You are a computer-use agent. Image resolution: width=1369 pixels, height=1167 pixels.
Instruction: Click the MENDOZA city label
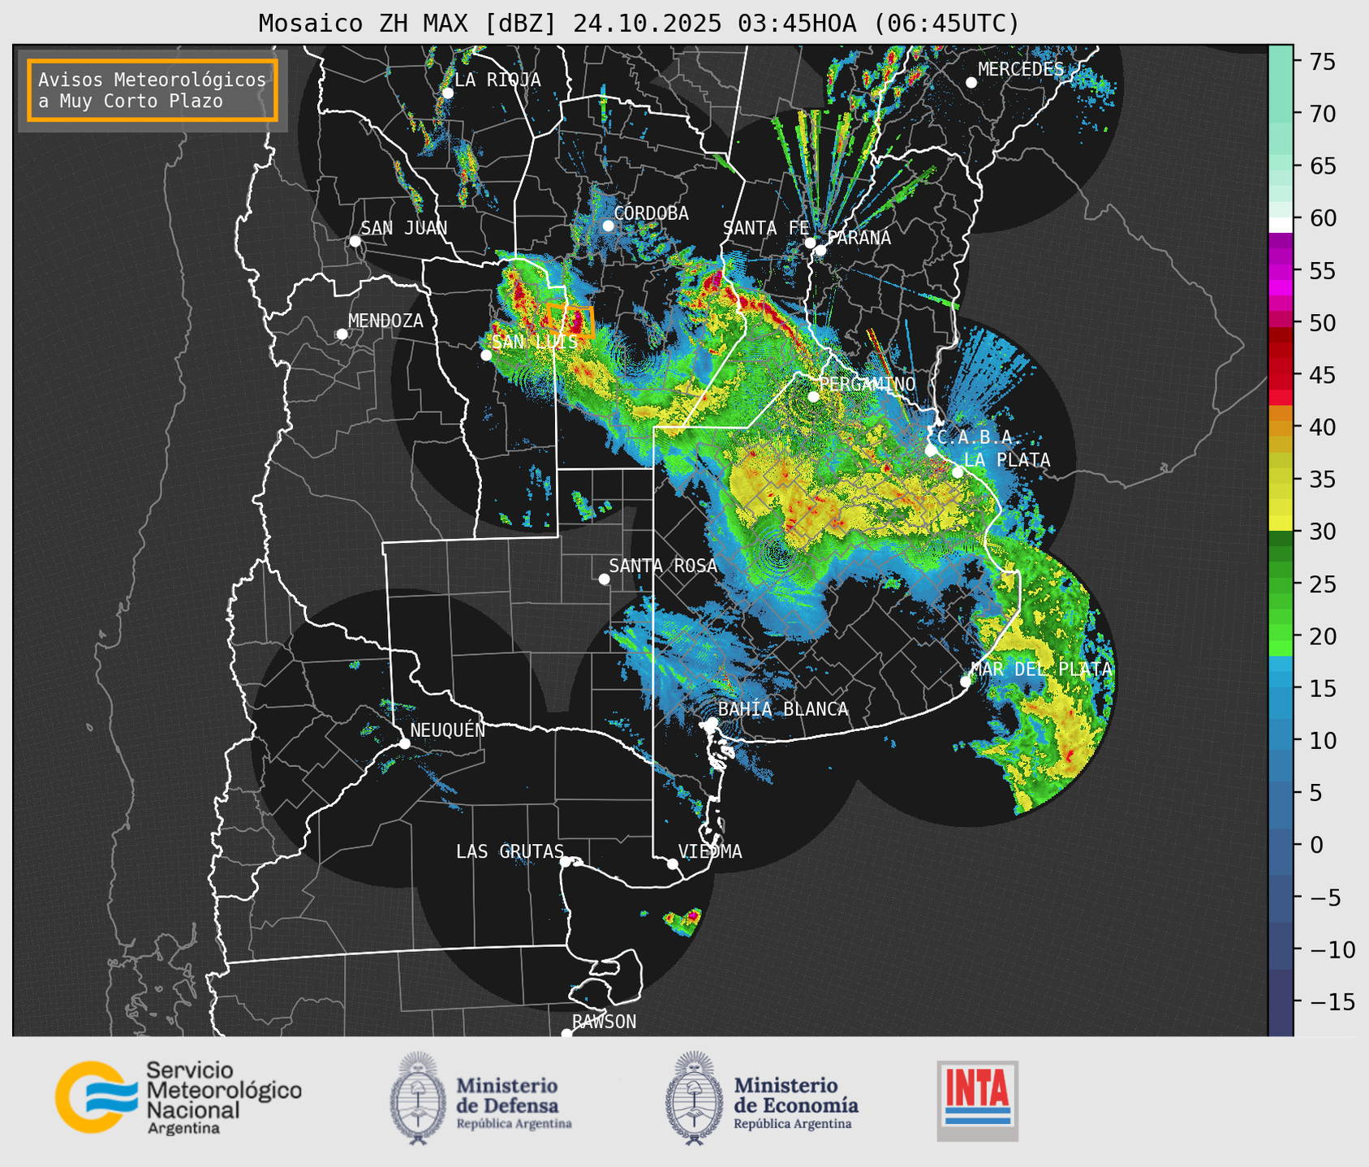coord(385,321)
